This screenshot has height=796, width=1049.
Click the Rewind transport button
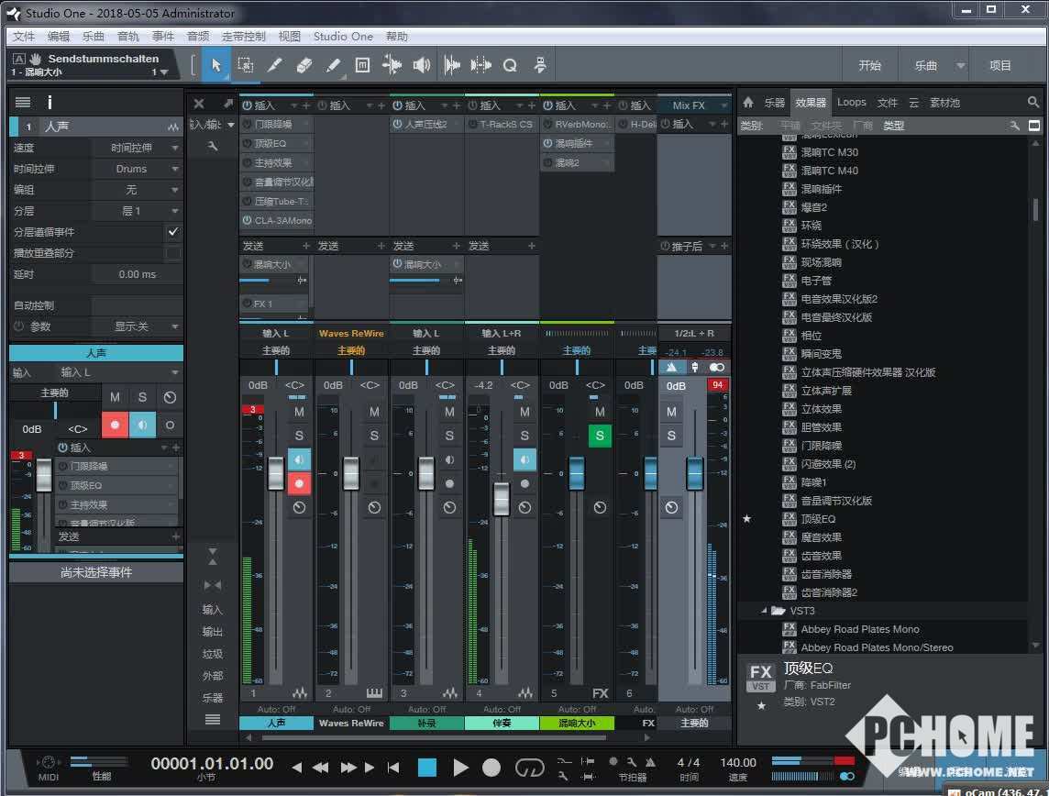click(320, 768)
